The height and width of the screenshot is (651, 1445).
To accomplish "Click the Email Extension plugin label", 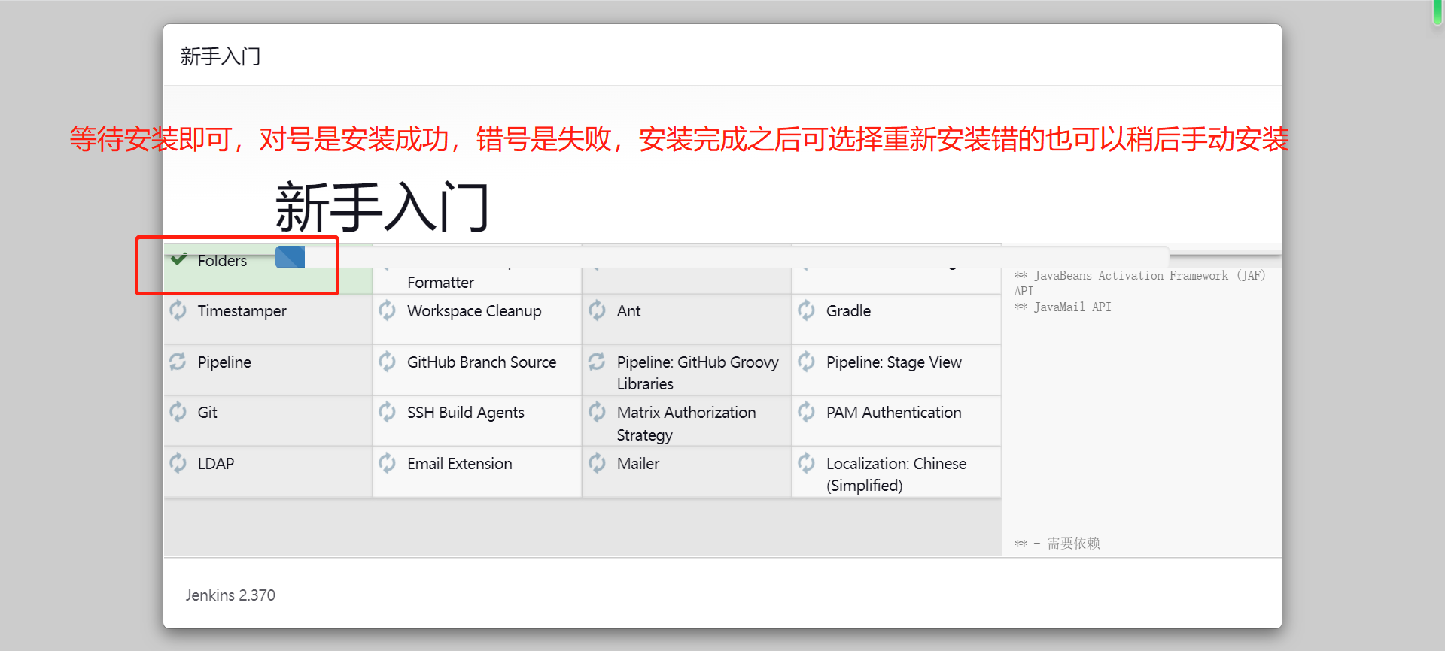I will click(459, 464).
